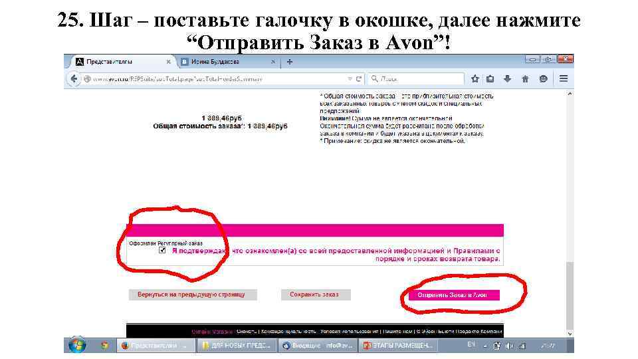Open Firefox hamburger menu
The image size is (638, 359).
tap(564, 78)
